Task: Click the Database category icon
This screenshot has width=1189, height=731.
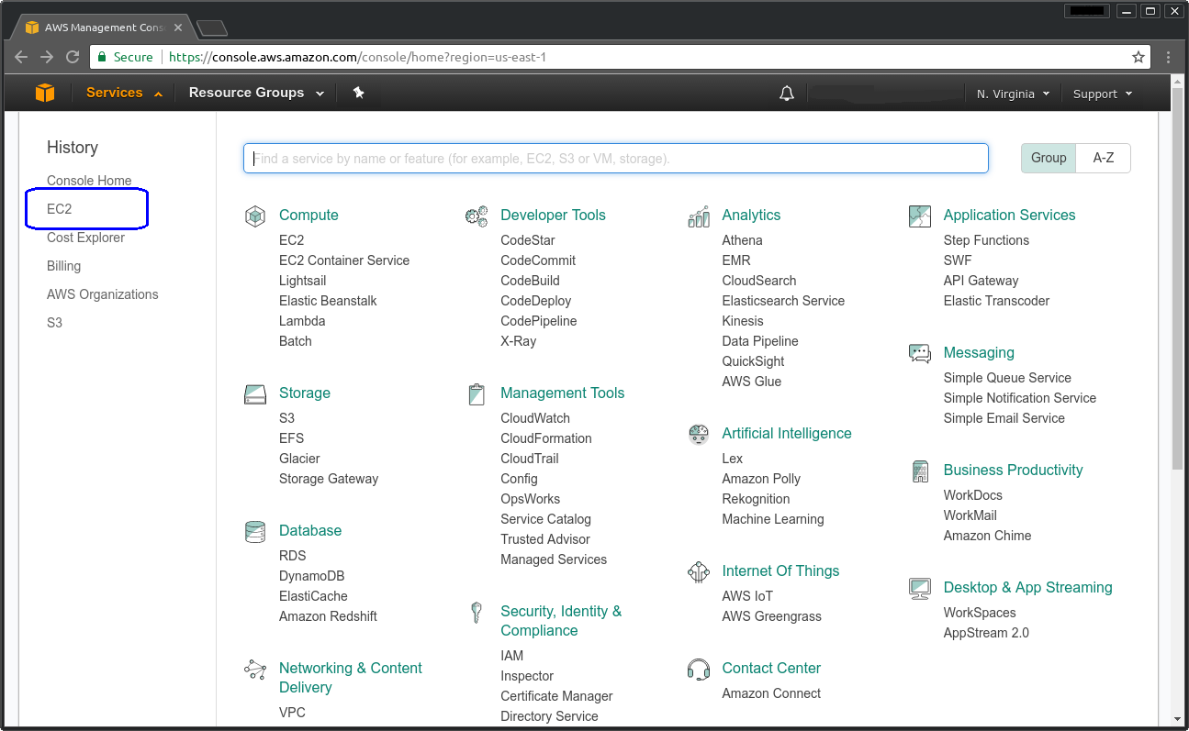Action: [x=255, y=532]
